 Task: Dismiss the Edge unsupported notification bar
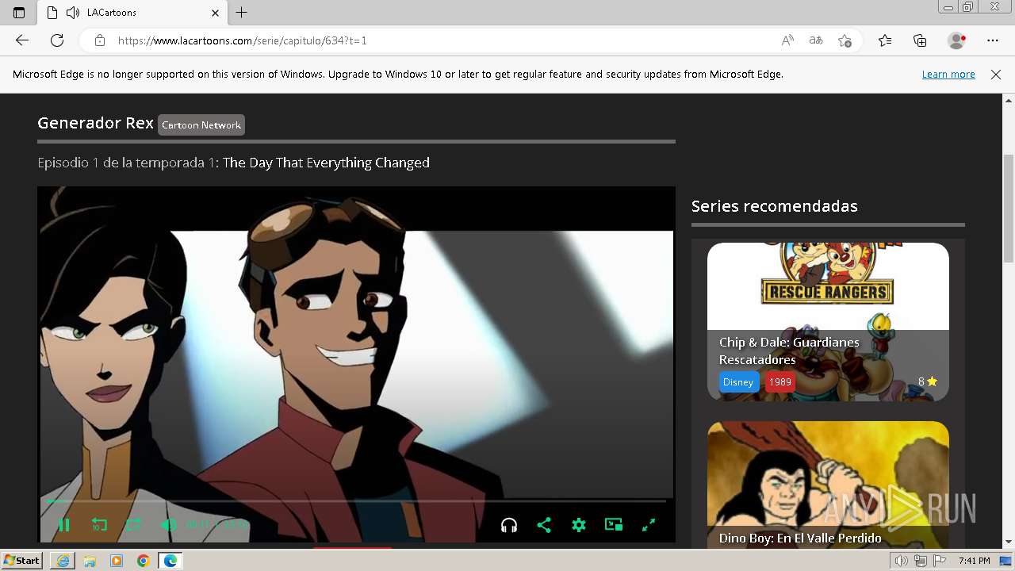click(996, 74)
